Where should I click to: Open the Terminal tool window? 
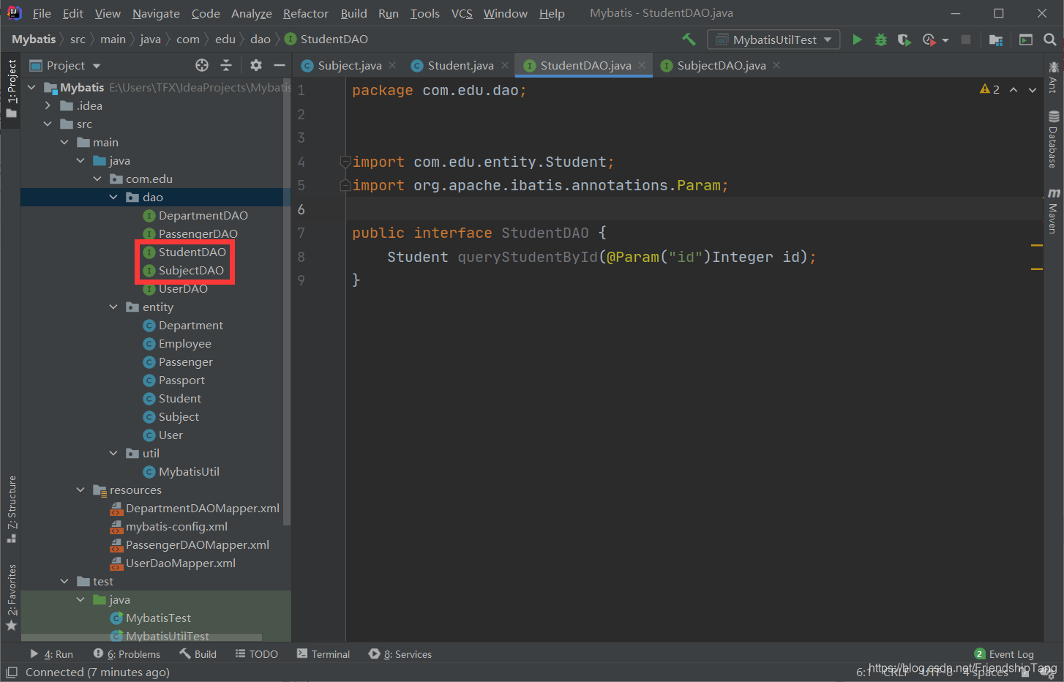pos(323,654)
